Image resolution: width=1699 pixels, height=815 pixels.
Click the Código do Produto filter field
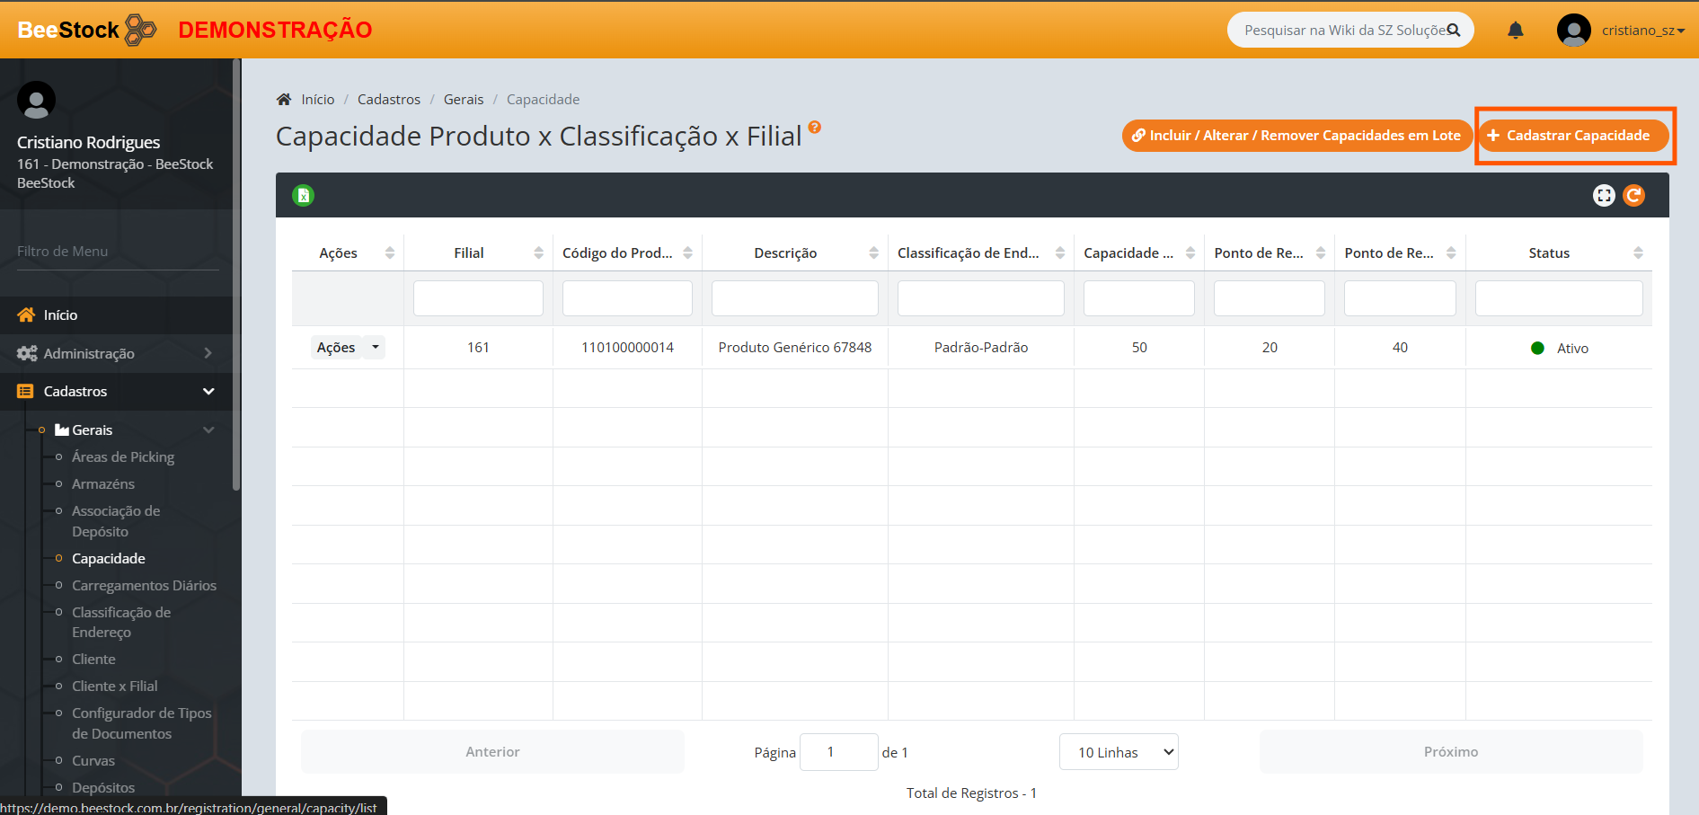(x=627, y=298)
